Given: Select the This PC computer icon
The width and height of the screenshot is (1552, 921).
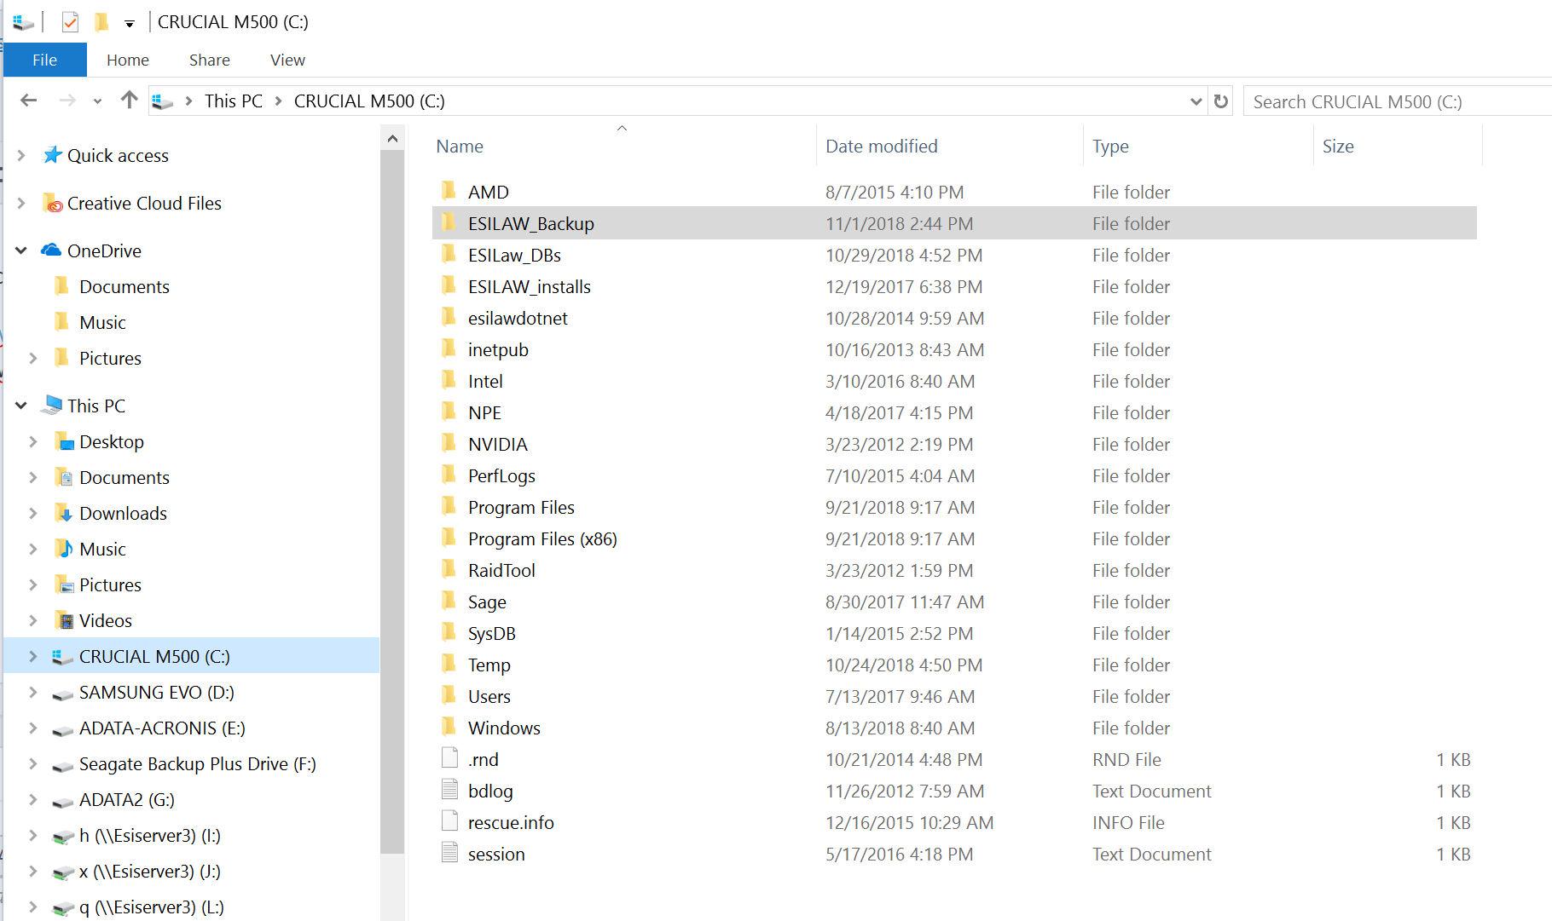Looking at the screenshot, I should tap(52, 405).
